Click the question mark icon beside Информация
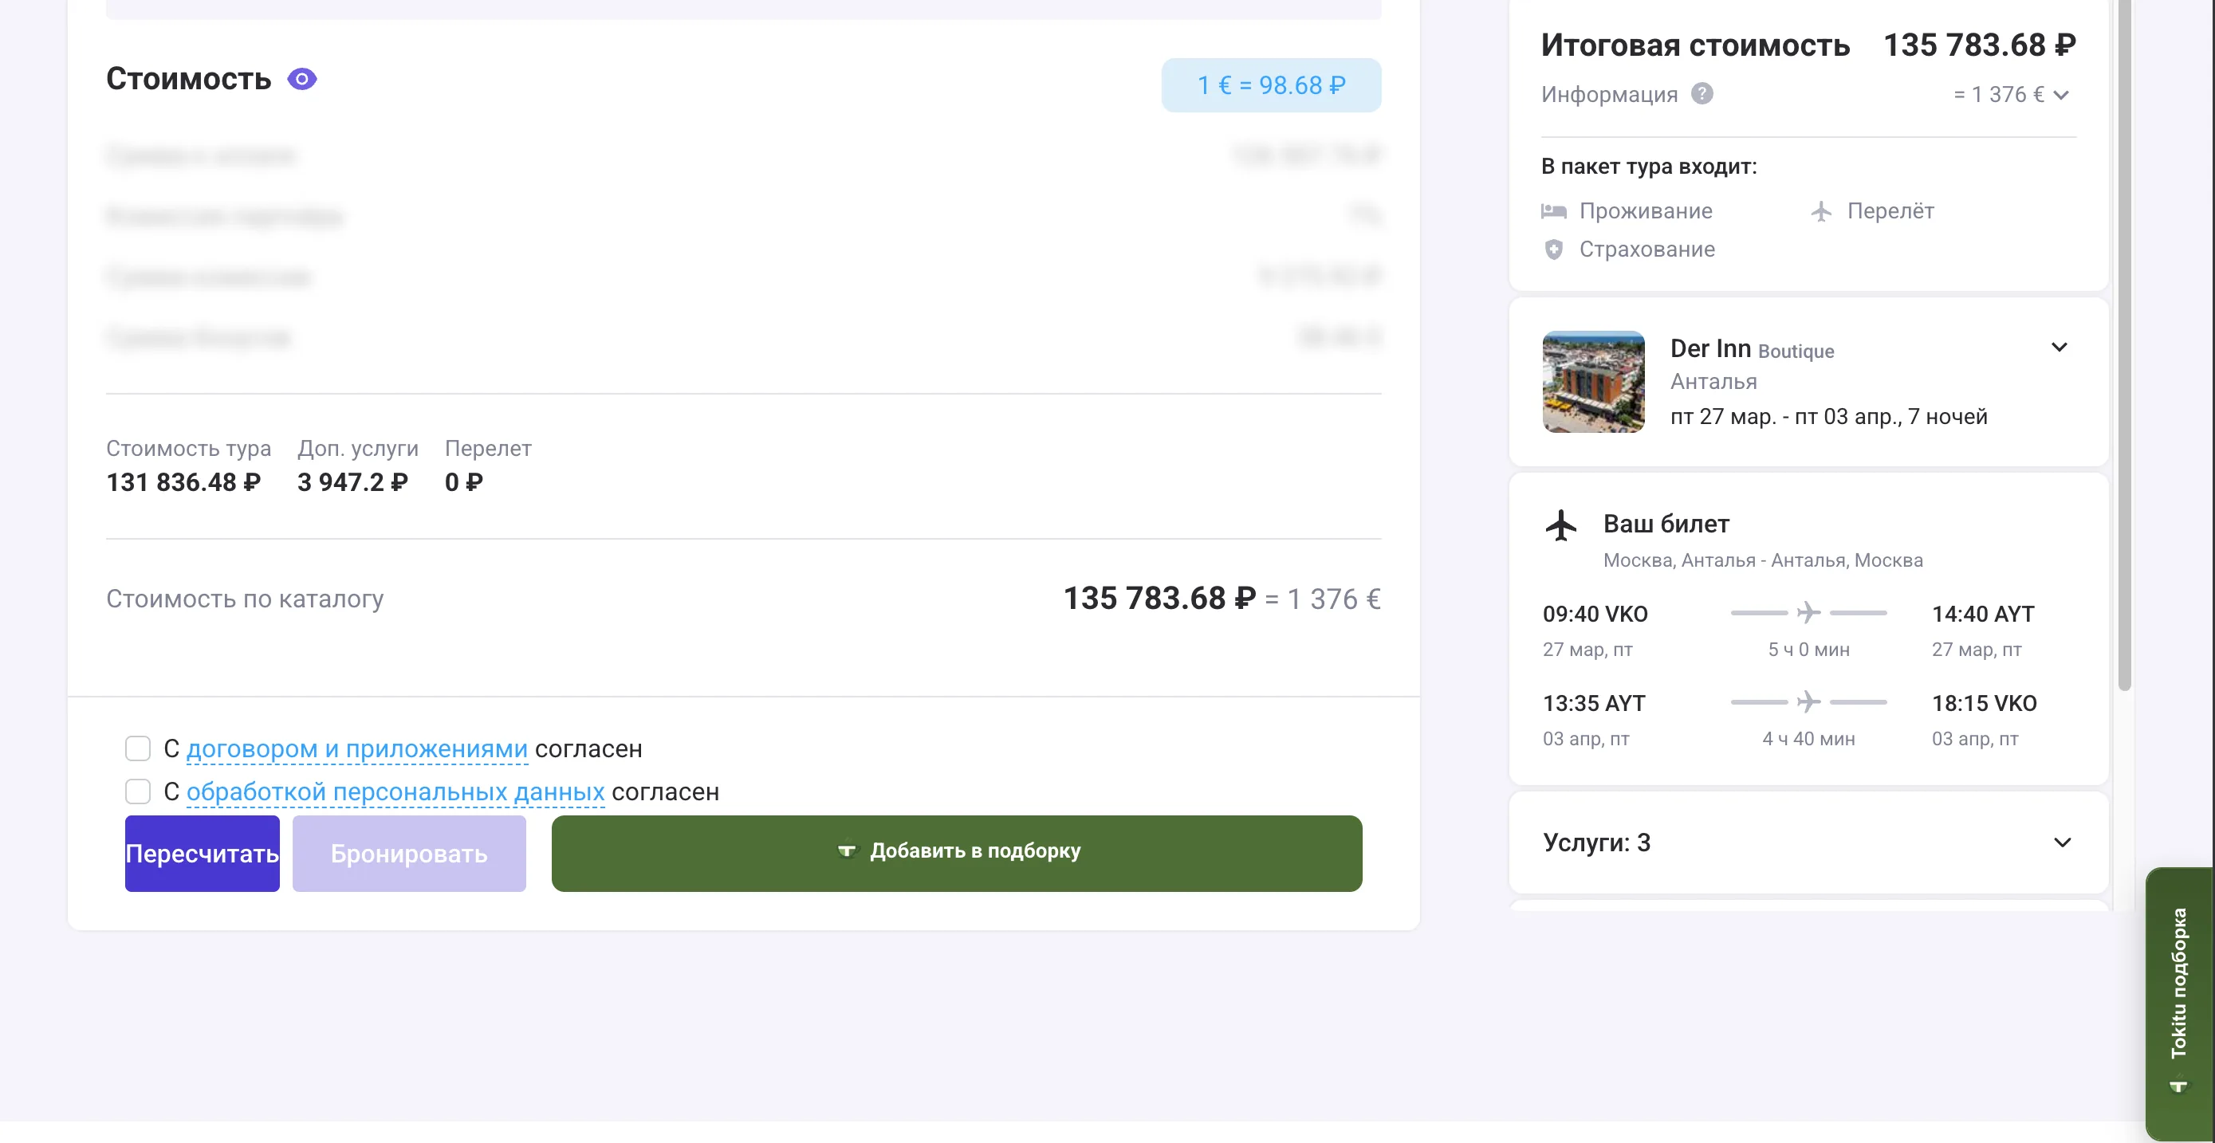 (1702, 94)
